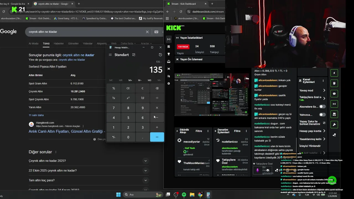Screen dimensions: 354x199
Task: Open Kanal Eylemleri three-dot options
Action: [323, 81]
